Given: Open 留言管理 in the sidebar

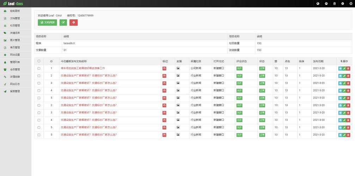Looking at the screenshot, I should click(15, 92).
